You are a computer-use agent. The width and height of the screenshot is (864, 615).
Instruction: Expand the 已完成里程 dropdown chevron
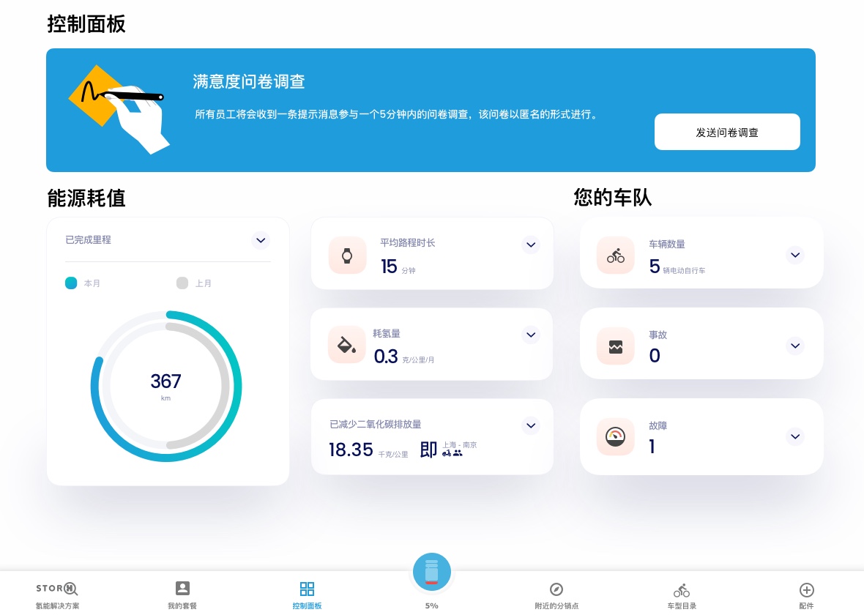261,240
